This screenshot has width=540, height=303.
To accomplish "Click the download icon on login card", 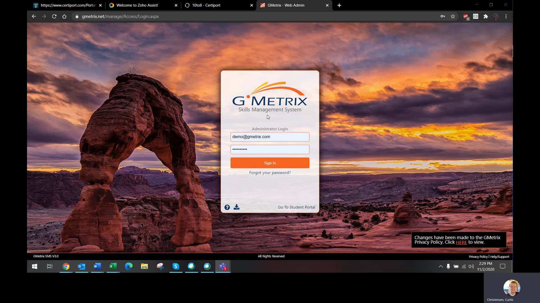I will [237, 207].
